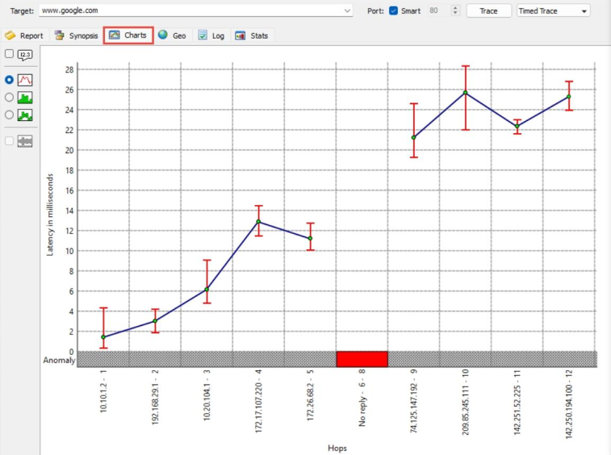Click the 'Hops' axis title

point(337,448)
